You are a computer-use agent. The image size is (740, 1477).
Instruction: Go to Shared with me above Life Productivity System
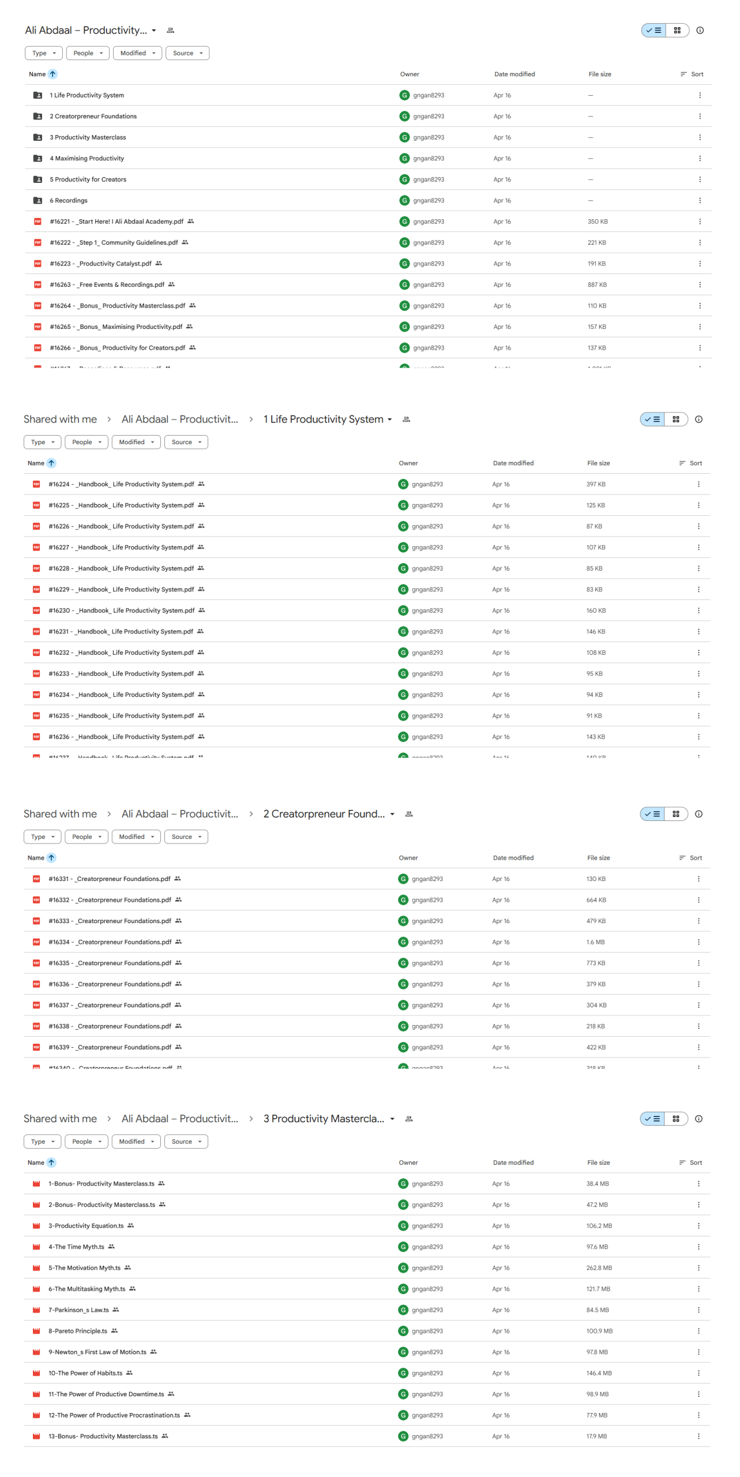60,419
